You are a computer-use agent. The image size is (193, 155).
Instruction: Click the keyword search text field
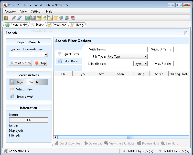[x=26, y=55]
